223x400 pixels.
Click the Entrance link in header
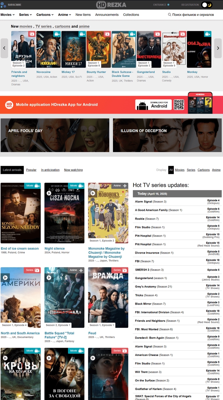[160, 5]
